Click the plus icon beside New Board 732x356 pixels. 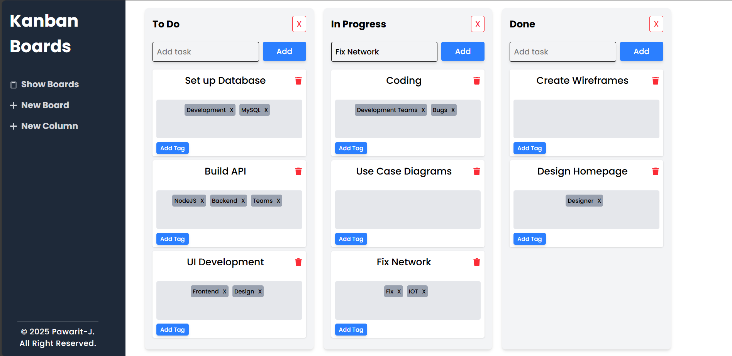click(x=14, y=105)
